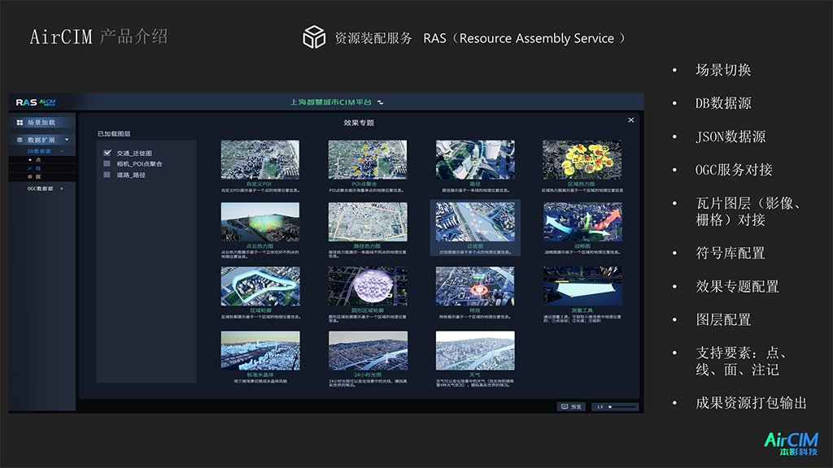Click the point (点) bullet icon
This screenshot has width=833, height=468.
point(30,160)
